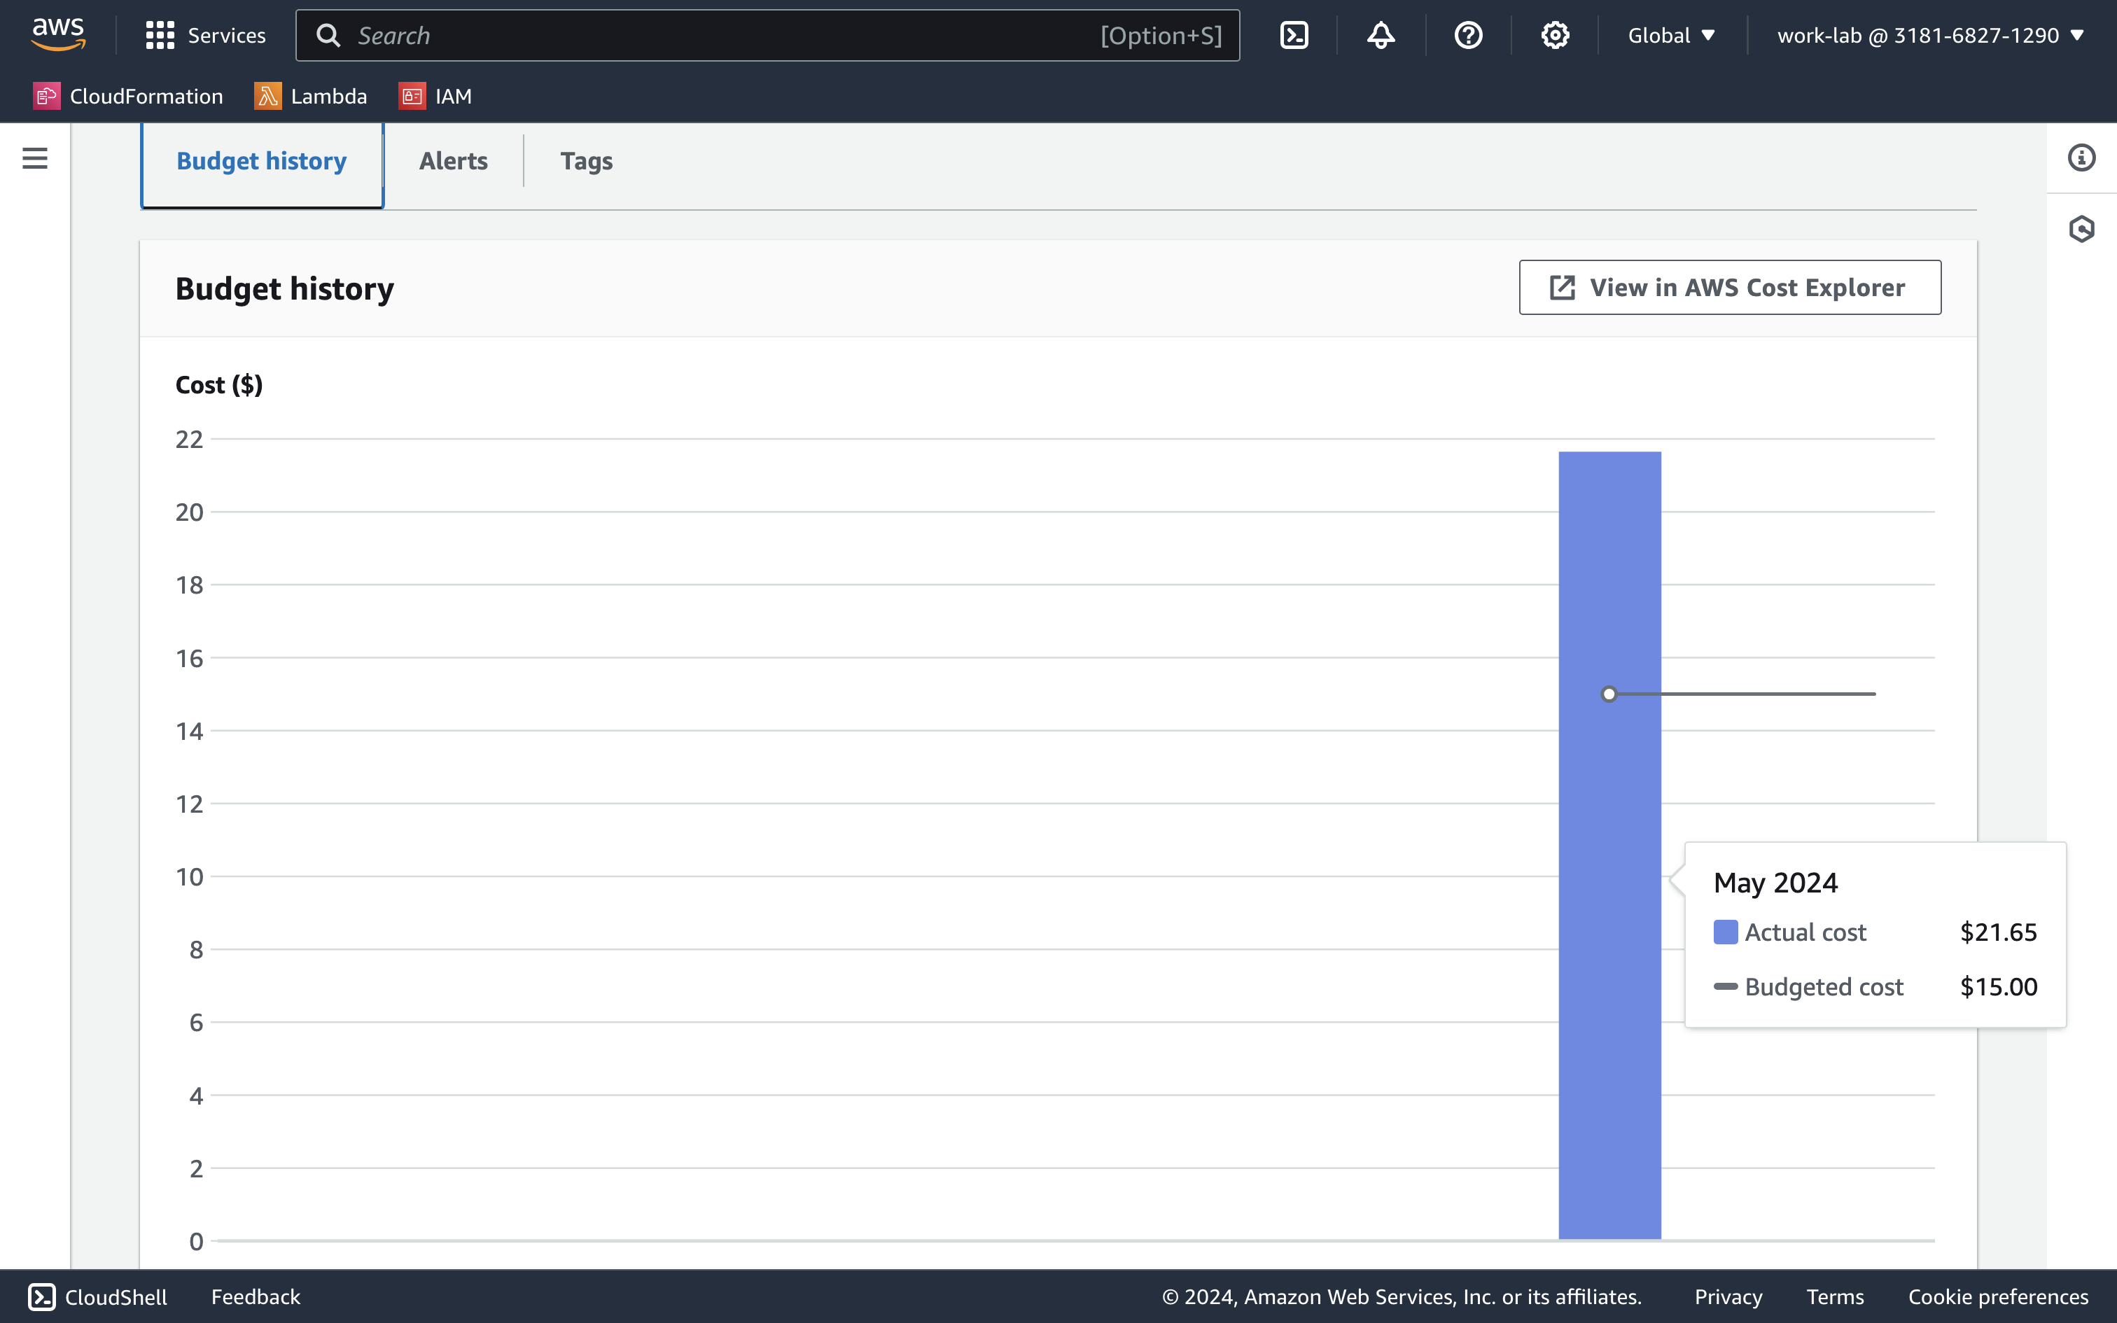Click the May 2024 tooltip heading

click(x=1775, y=882)
